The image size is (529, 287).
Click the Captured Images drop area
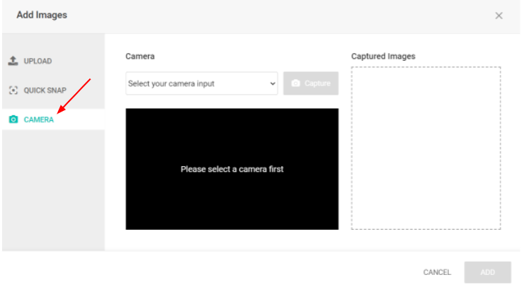[x=426, y=148]
